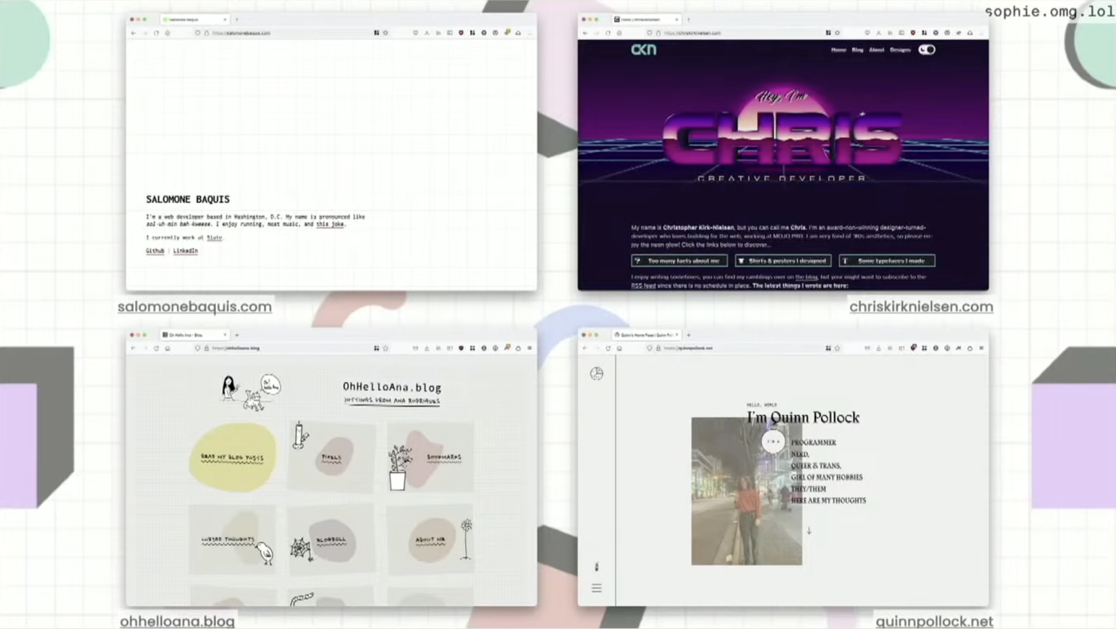Viewport: 1116px width, 629px height.
Task: Select the Quinn's Home Page browser tab
Action: 644,335
